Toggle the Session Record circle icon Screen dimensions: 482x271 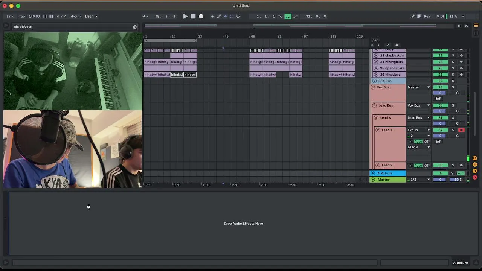[x=238, y=16]
